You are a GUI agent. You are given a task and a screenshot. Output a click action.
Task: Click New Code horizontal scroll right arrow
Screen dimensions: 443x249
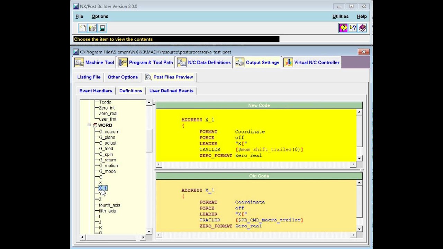(x=353, y=164)
